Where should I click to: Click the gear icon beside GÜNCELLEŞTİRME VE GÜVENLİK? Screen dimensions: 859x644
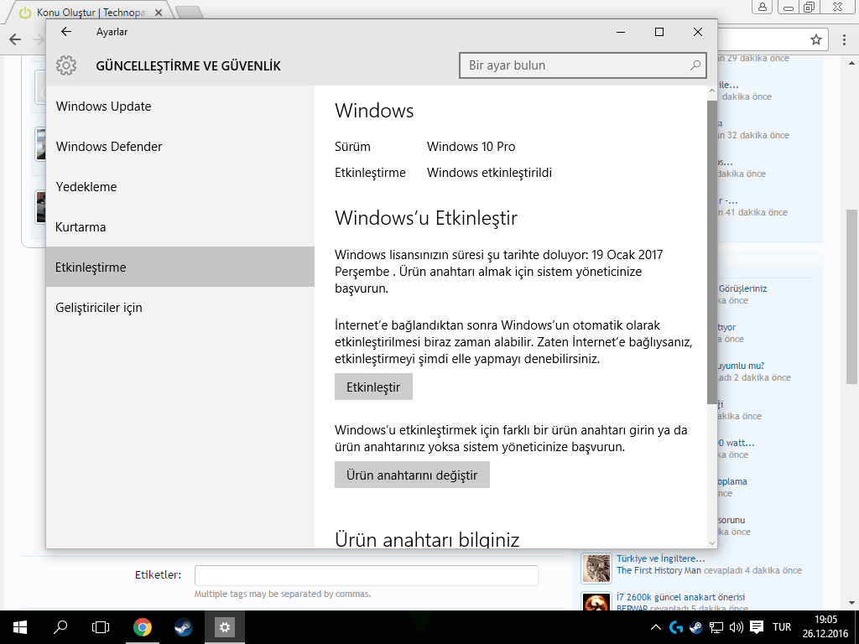click(x=66, y=65)
